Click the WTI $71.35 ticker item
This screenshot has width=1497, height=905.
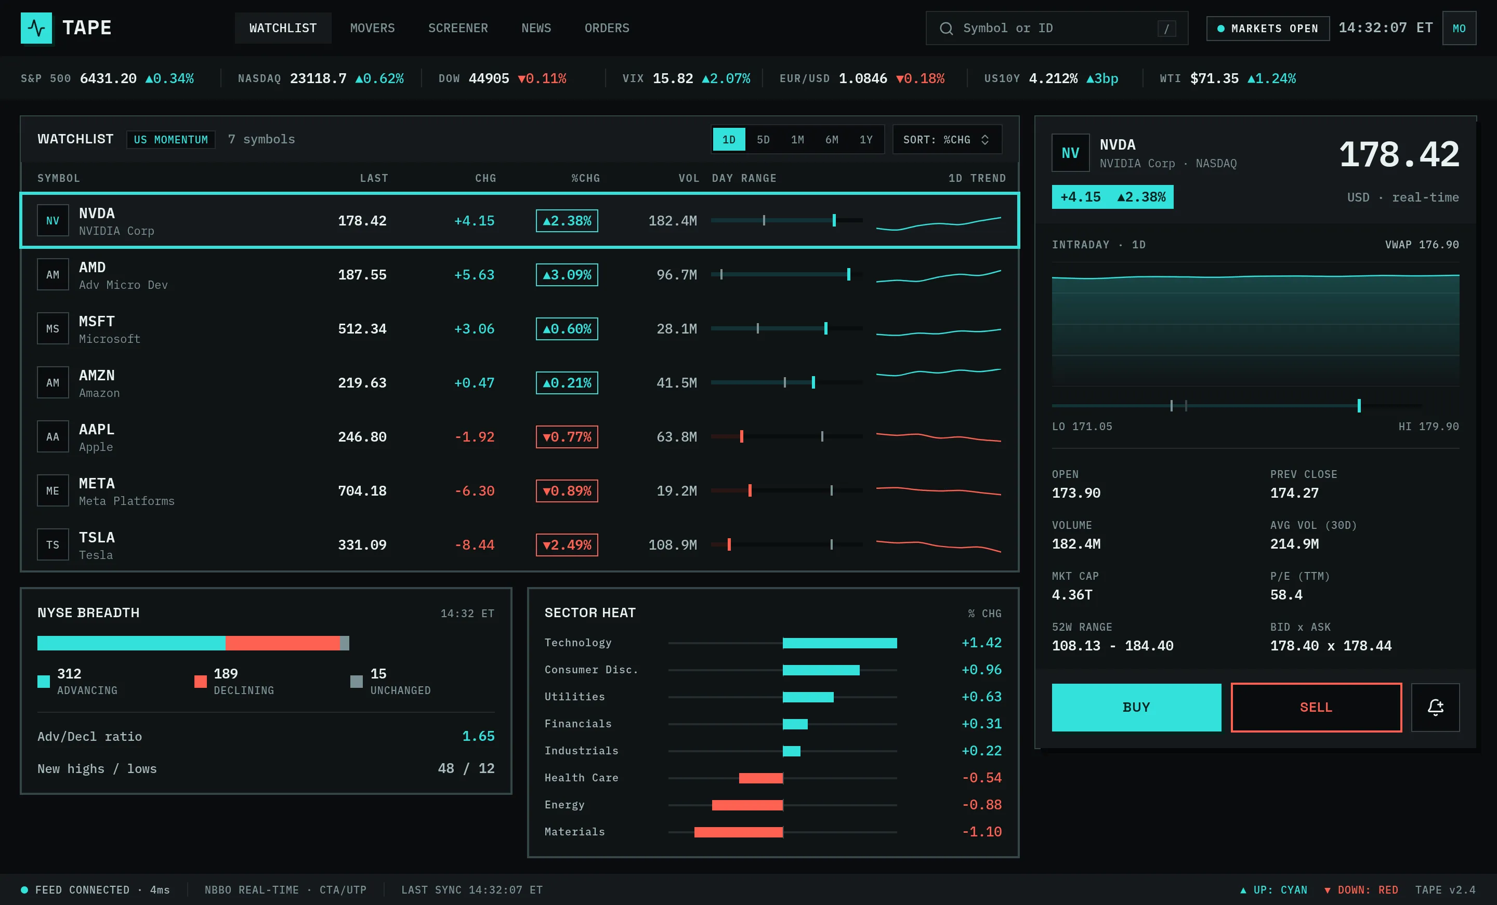1227,78
